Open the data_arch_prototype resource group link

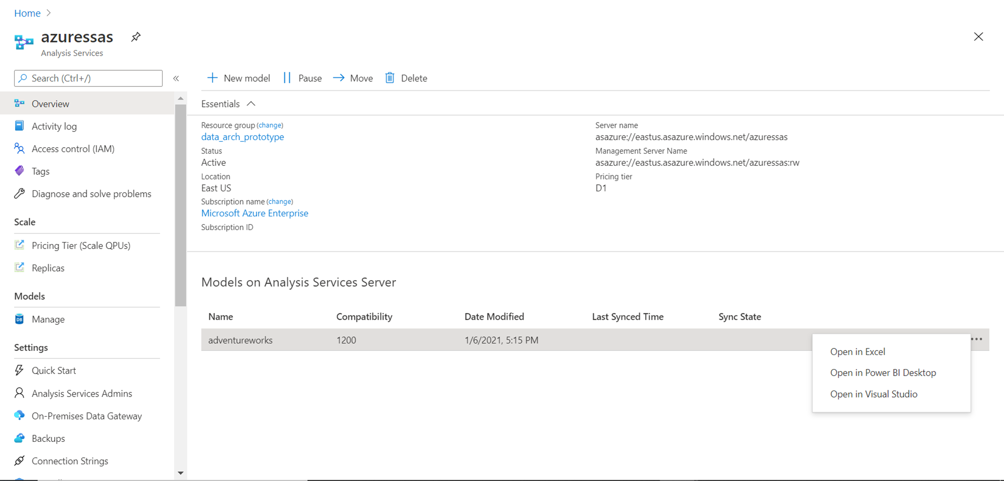point(242,137)
